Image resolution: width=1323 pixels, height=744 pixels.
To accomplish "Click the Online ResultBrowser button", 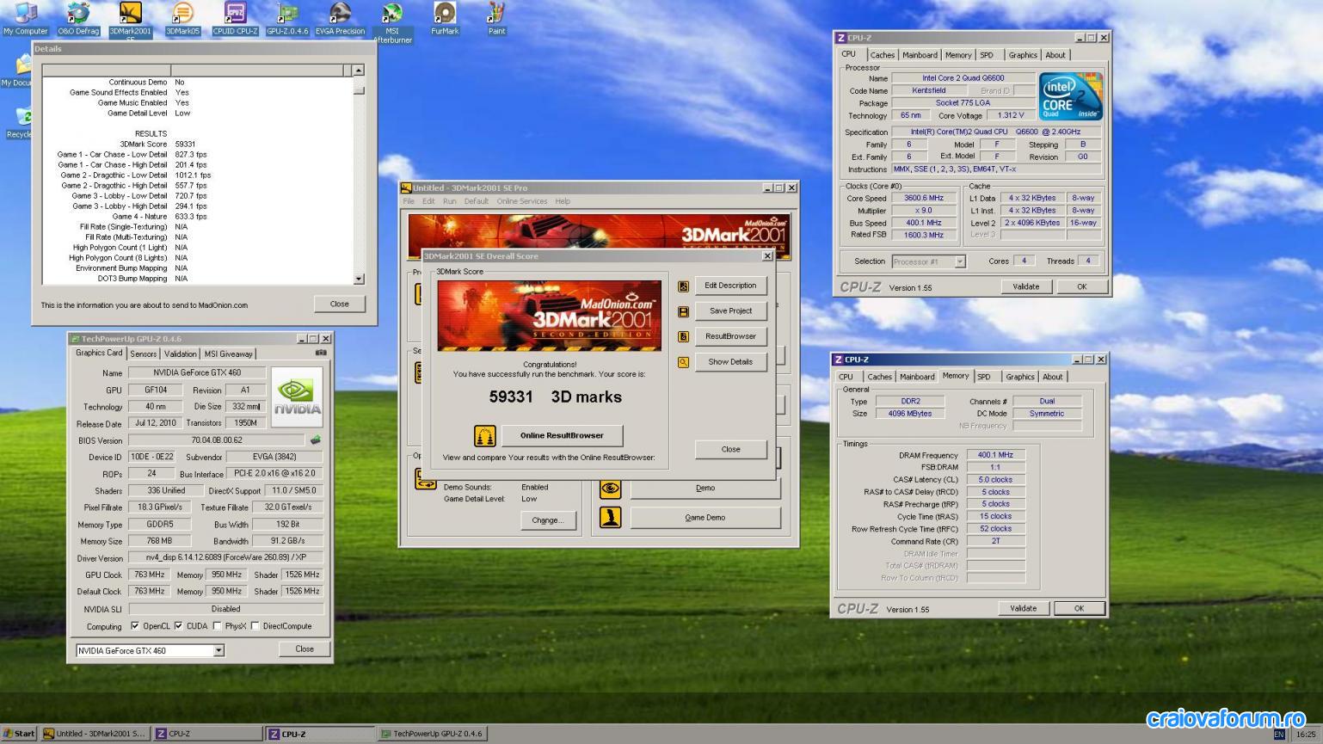I will pyautogui.click(x=562, y=436).
